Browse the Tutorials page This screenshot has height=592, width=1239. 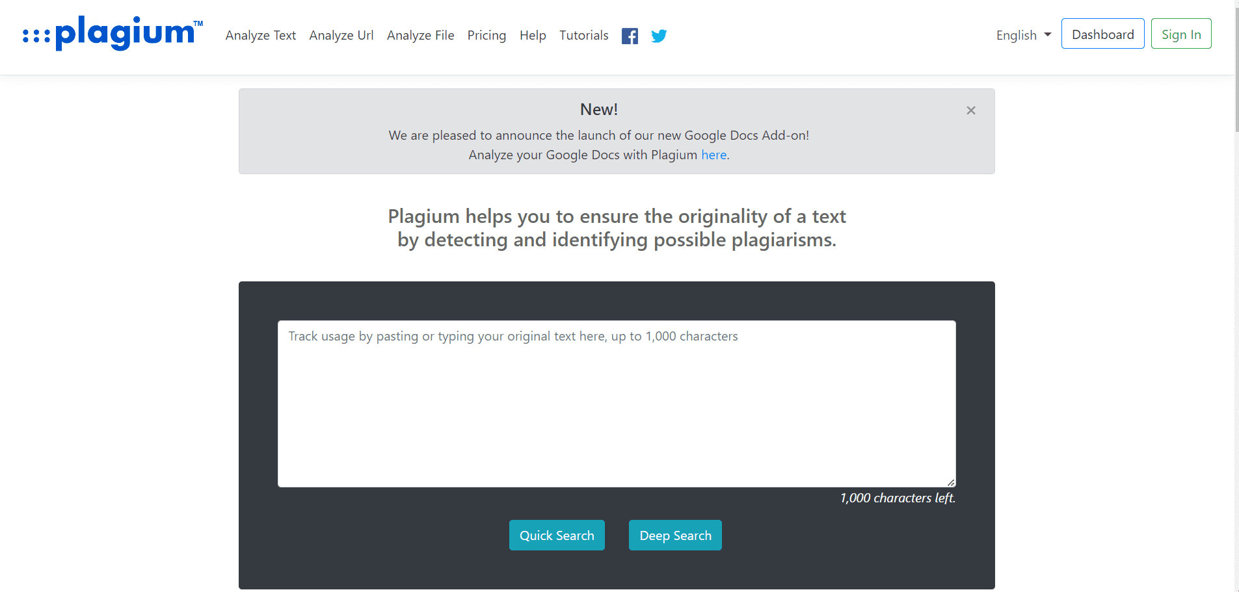coord(583,35)
